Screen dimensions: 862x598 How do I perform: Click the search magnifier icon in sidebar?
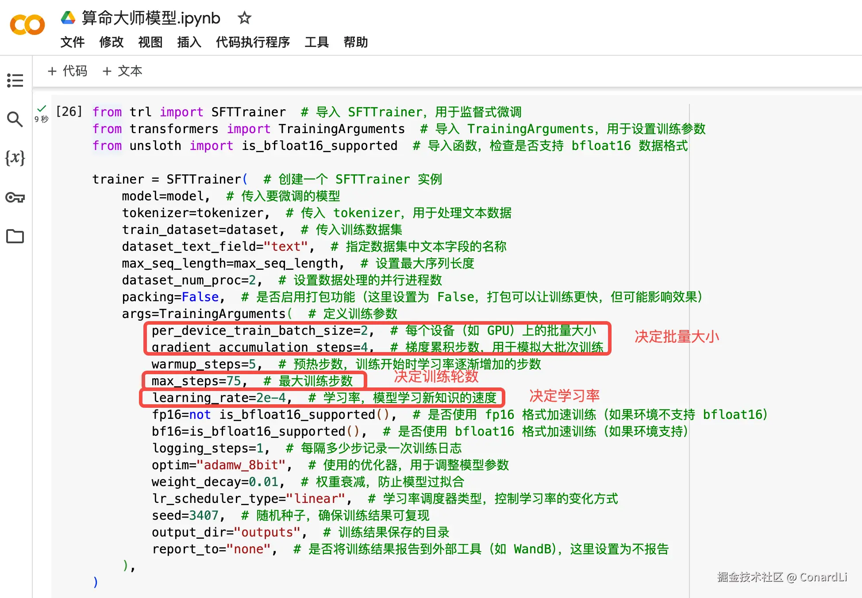[15, 119]
